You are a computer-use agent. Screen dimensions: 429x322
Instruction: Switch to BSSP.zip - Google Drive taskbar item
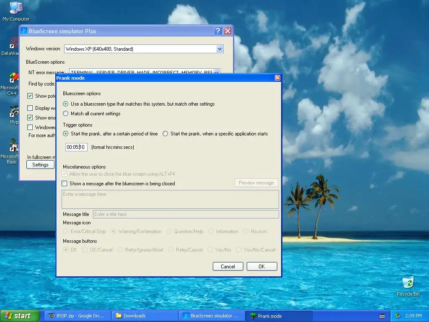click(78, 316)
